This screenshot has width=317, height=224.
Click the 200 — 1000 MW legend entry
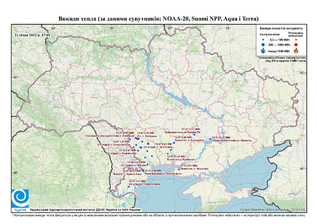pos(279,44)
